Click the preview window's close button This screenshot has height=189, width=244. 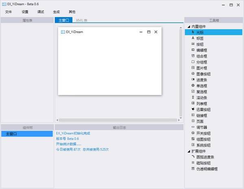(156, 32)
